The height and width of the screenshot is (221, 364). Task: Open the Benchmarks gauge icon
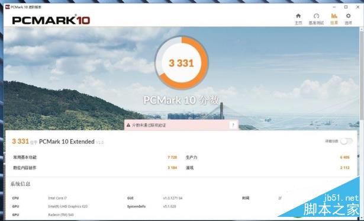click(316, 16)
